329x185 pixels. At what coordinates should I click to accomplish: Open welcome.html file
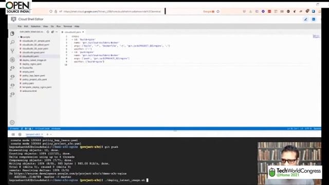pyautogui.click(x=30, y=91)
